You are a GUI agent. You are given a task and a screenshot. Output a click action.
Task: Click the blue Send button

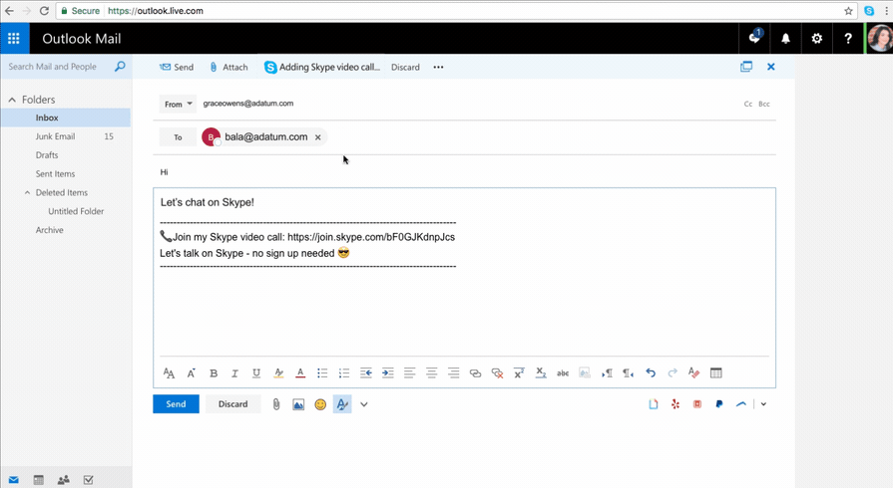click(x=176, y=403)
